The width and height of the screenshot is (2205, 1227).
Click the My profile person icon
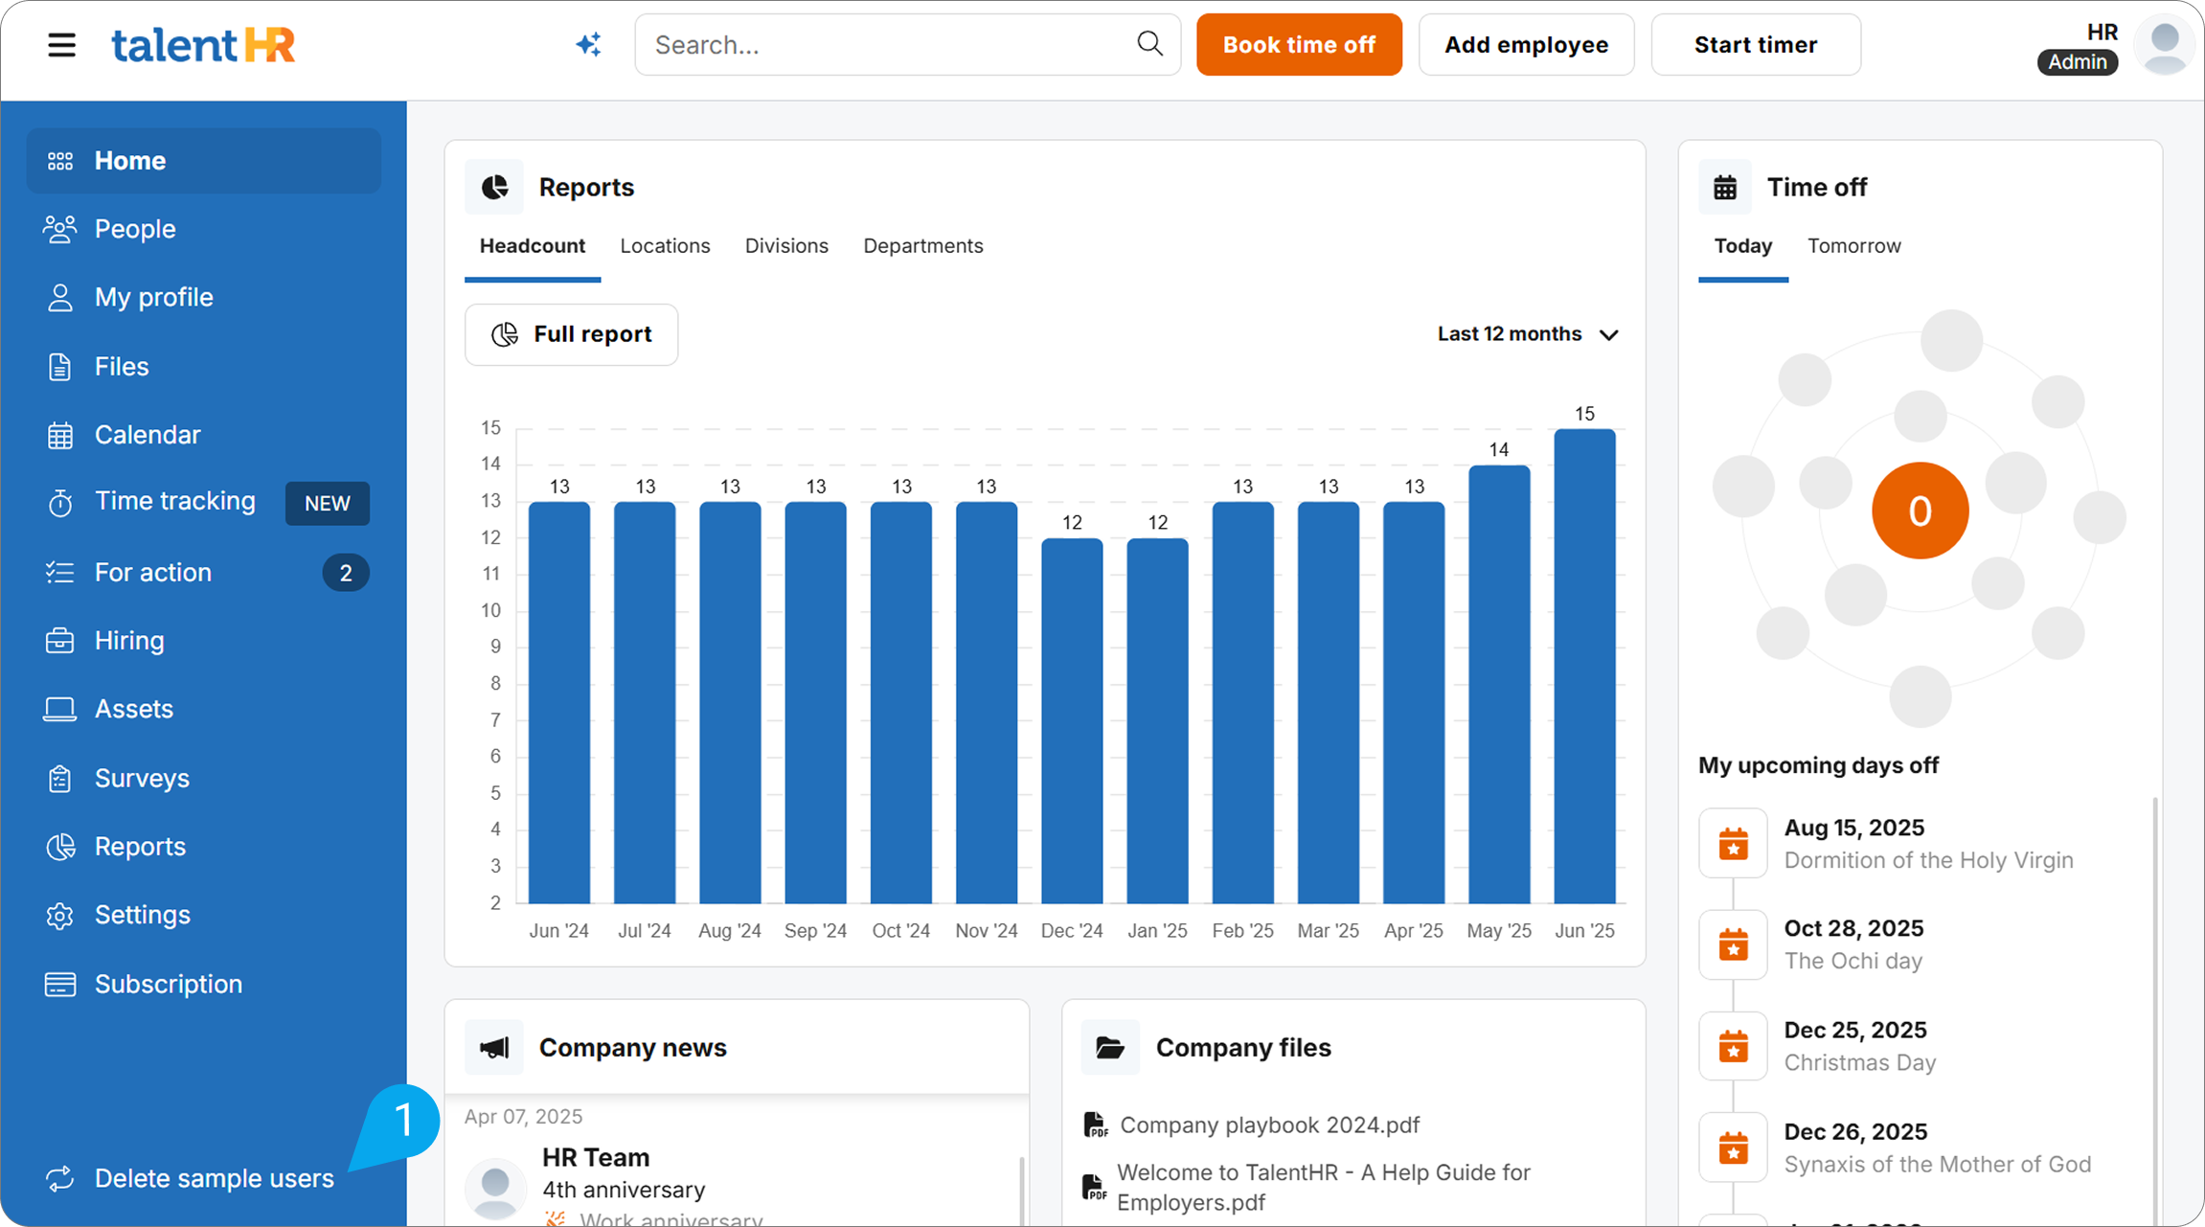60,298
